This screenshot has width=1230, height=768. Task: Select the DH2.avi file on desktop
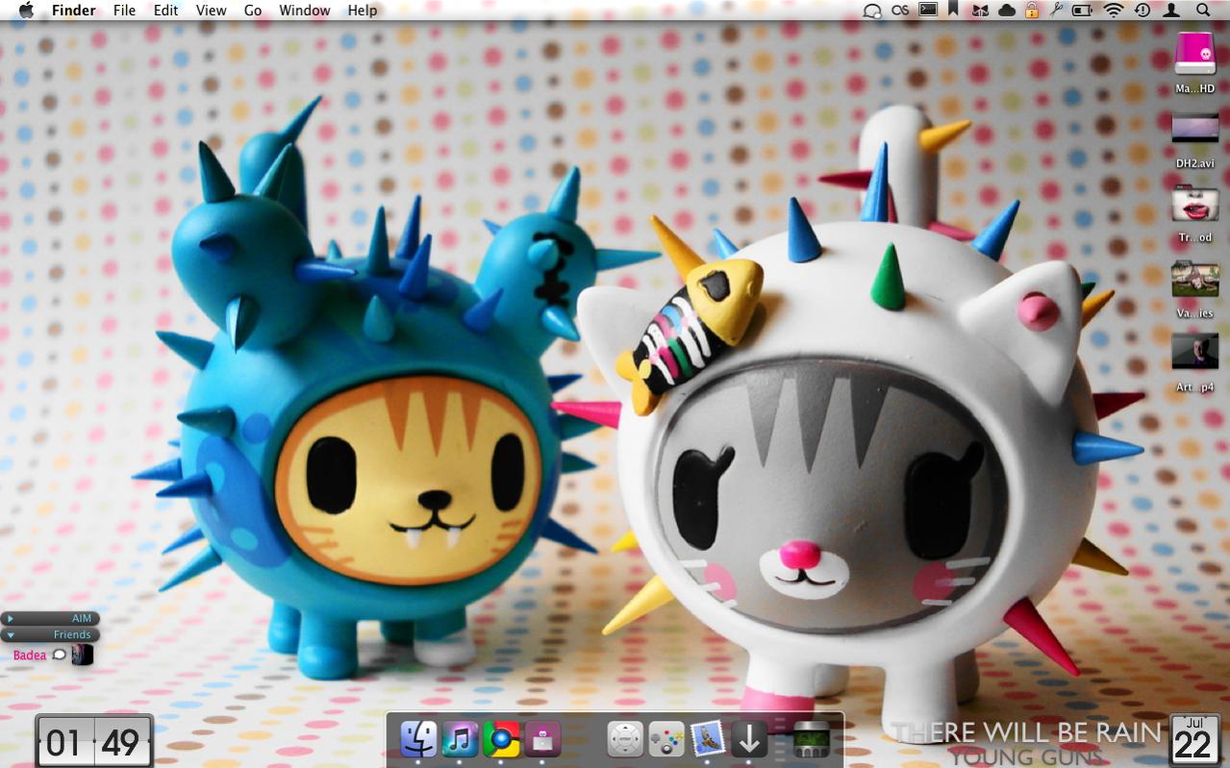coord(1194,128)
